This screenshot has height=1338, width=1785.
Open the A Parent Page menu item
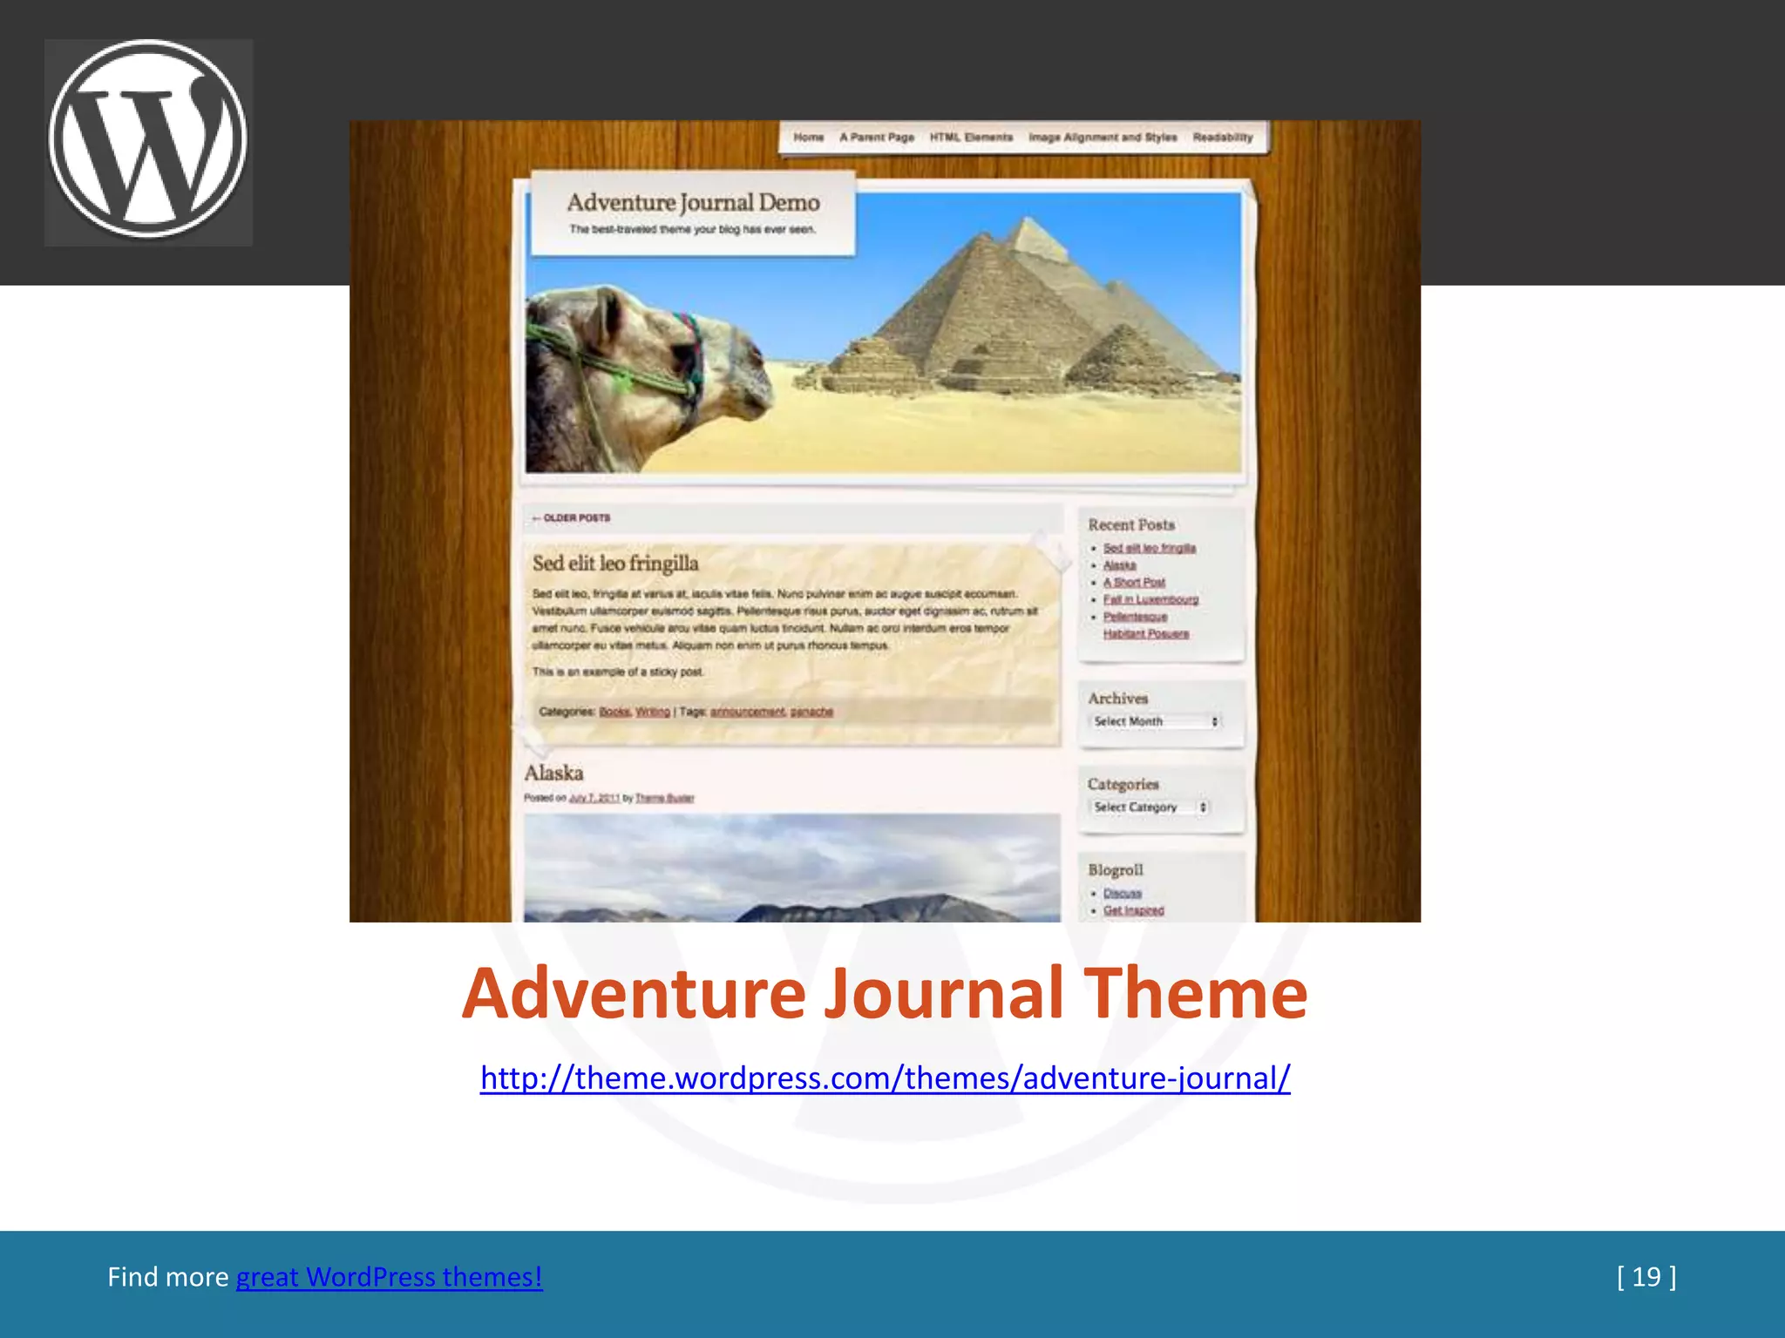coord(877,138)
